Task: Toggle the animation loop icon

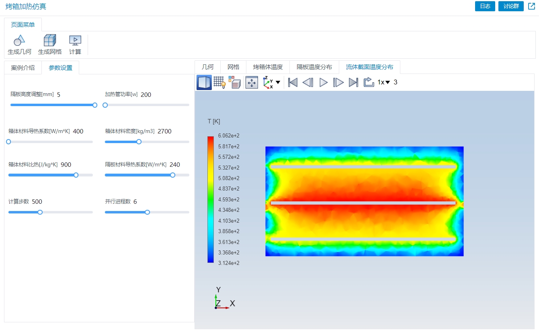Action: [x=369, y=82]
